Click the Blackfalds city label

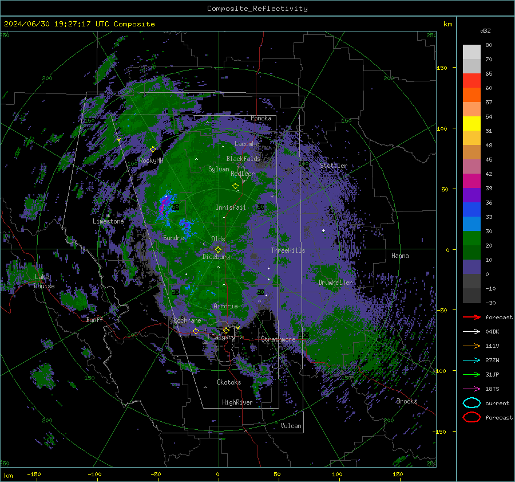click(x=243, y=159)
